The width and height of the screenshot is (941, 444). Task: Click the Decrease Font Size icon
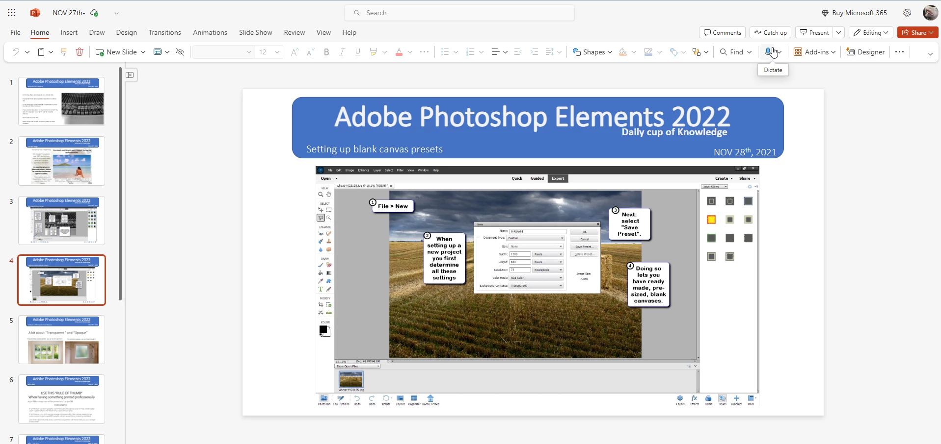point(310,52)
